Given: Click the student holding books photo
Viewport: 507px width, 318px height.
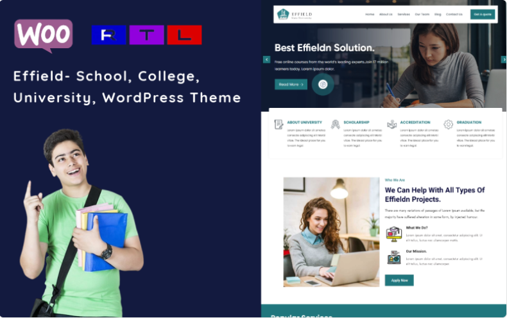Looking at the screenshot, I should pos(81,224).
